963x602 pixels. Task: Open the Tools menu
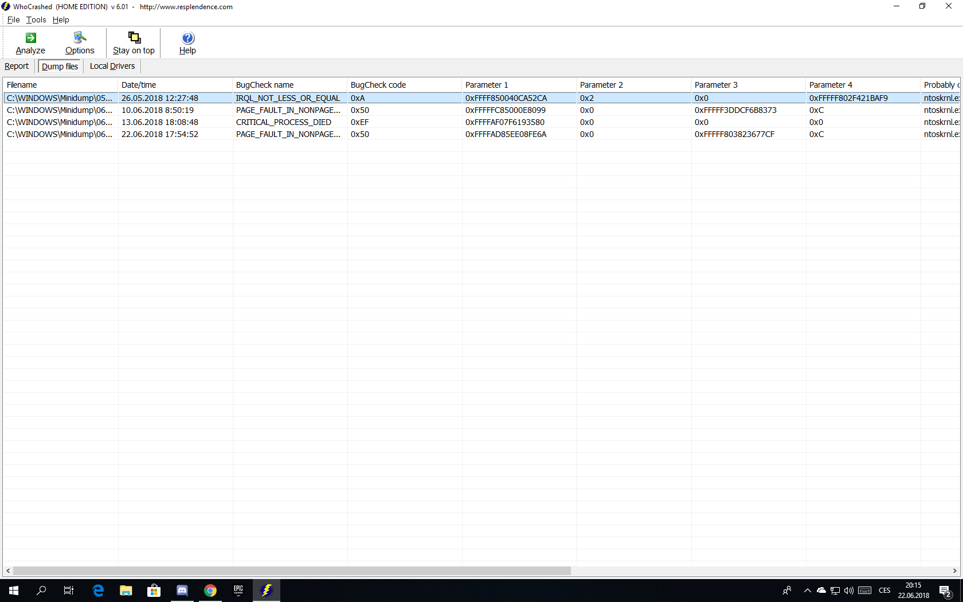pos(36,19)
